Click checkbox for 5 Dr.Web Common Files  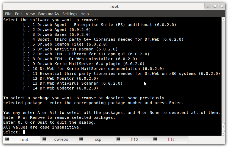[x=26, y=44]
